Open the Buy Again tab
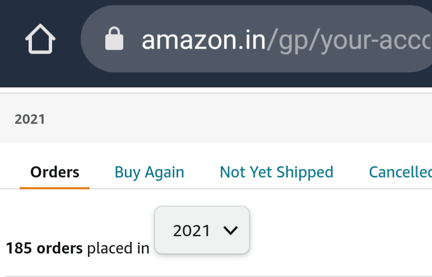 click(x=149, y=172)
